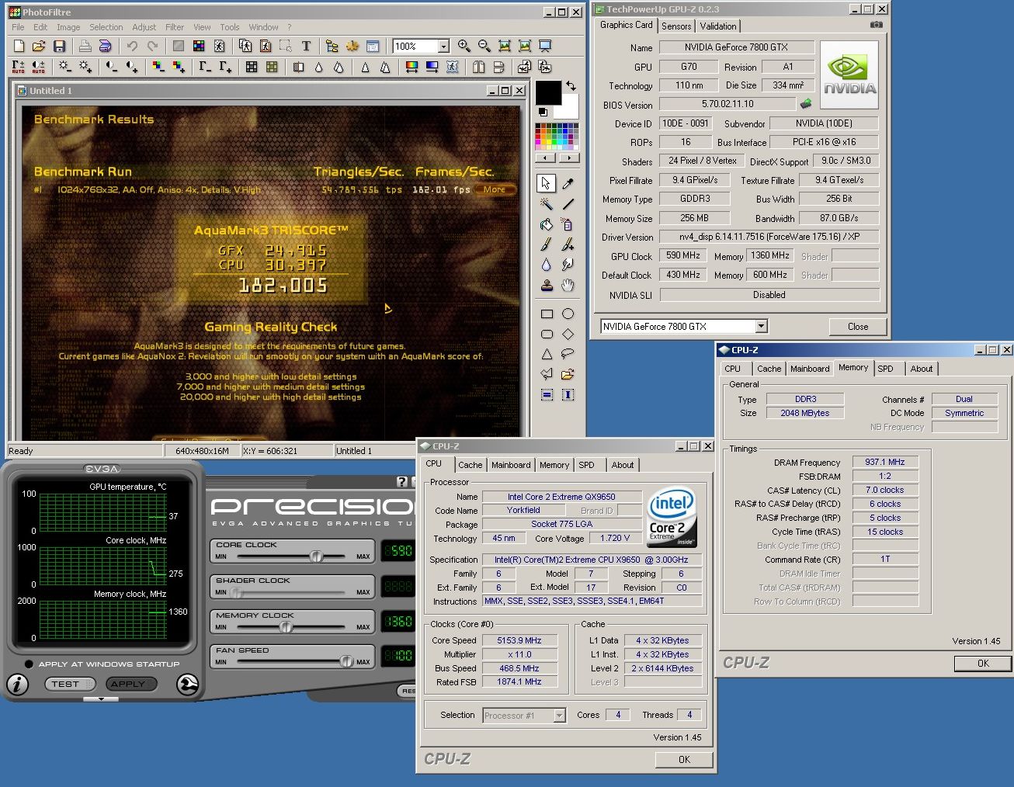
Task: Select the Lasso selection shape
Action: point(568,354)
